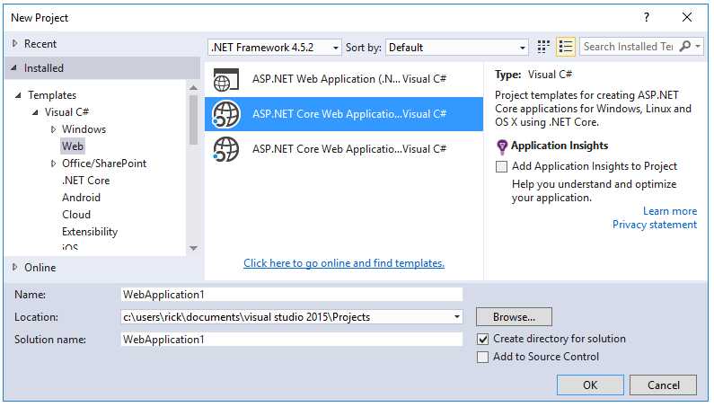Open the Location path dropdown arrow
This screenshot has height=407, width=714.
457,317
